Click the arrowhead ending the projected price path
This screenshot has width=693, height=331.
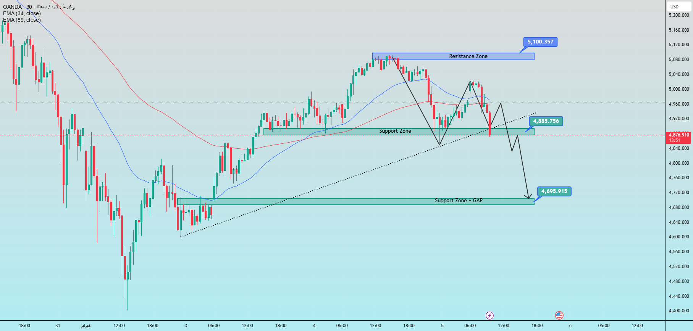tap(528, 197)
